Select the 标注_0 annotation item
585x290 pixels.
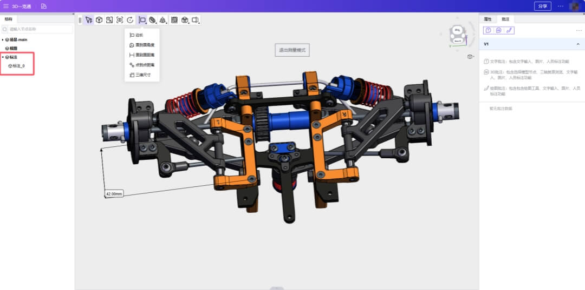click(17, 66)
